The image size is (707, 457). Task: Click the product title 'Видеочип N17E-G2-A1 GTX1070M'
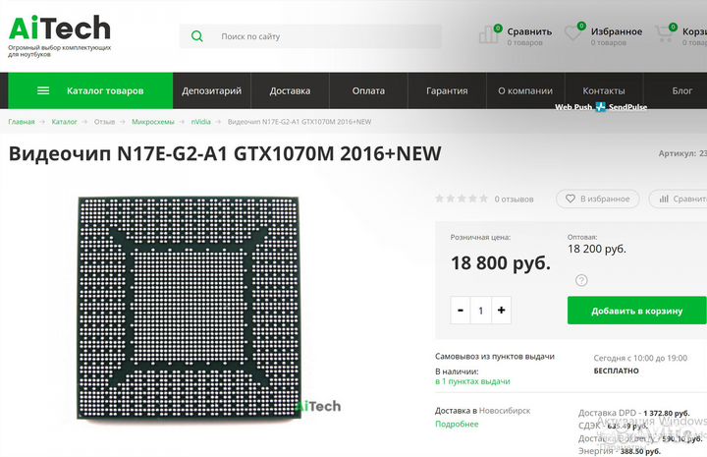point(225,153)
